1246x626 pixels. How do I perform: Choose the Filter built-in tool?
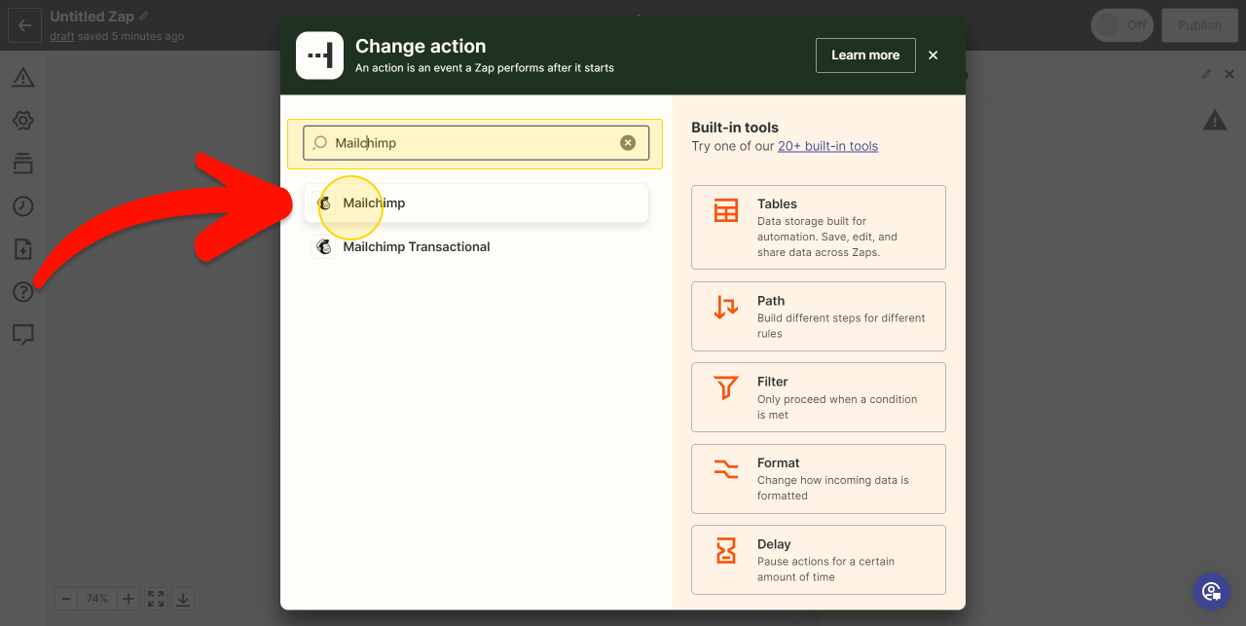coord(819,397)
